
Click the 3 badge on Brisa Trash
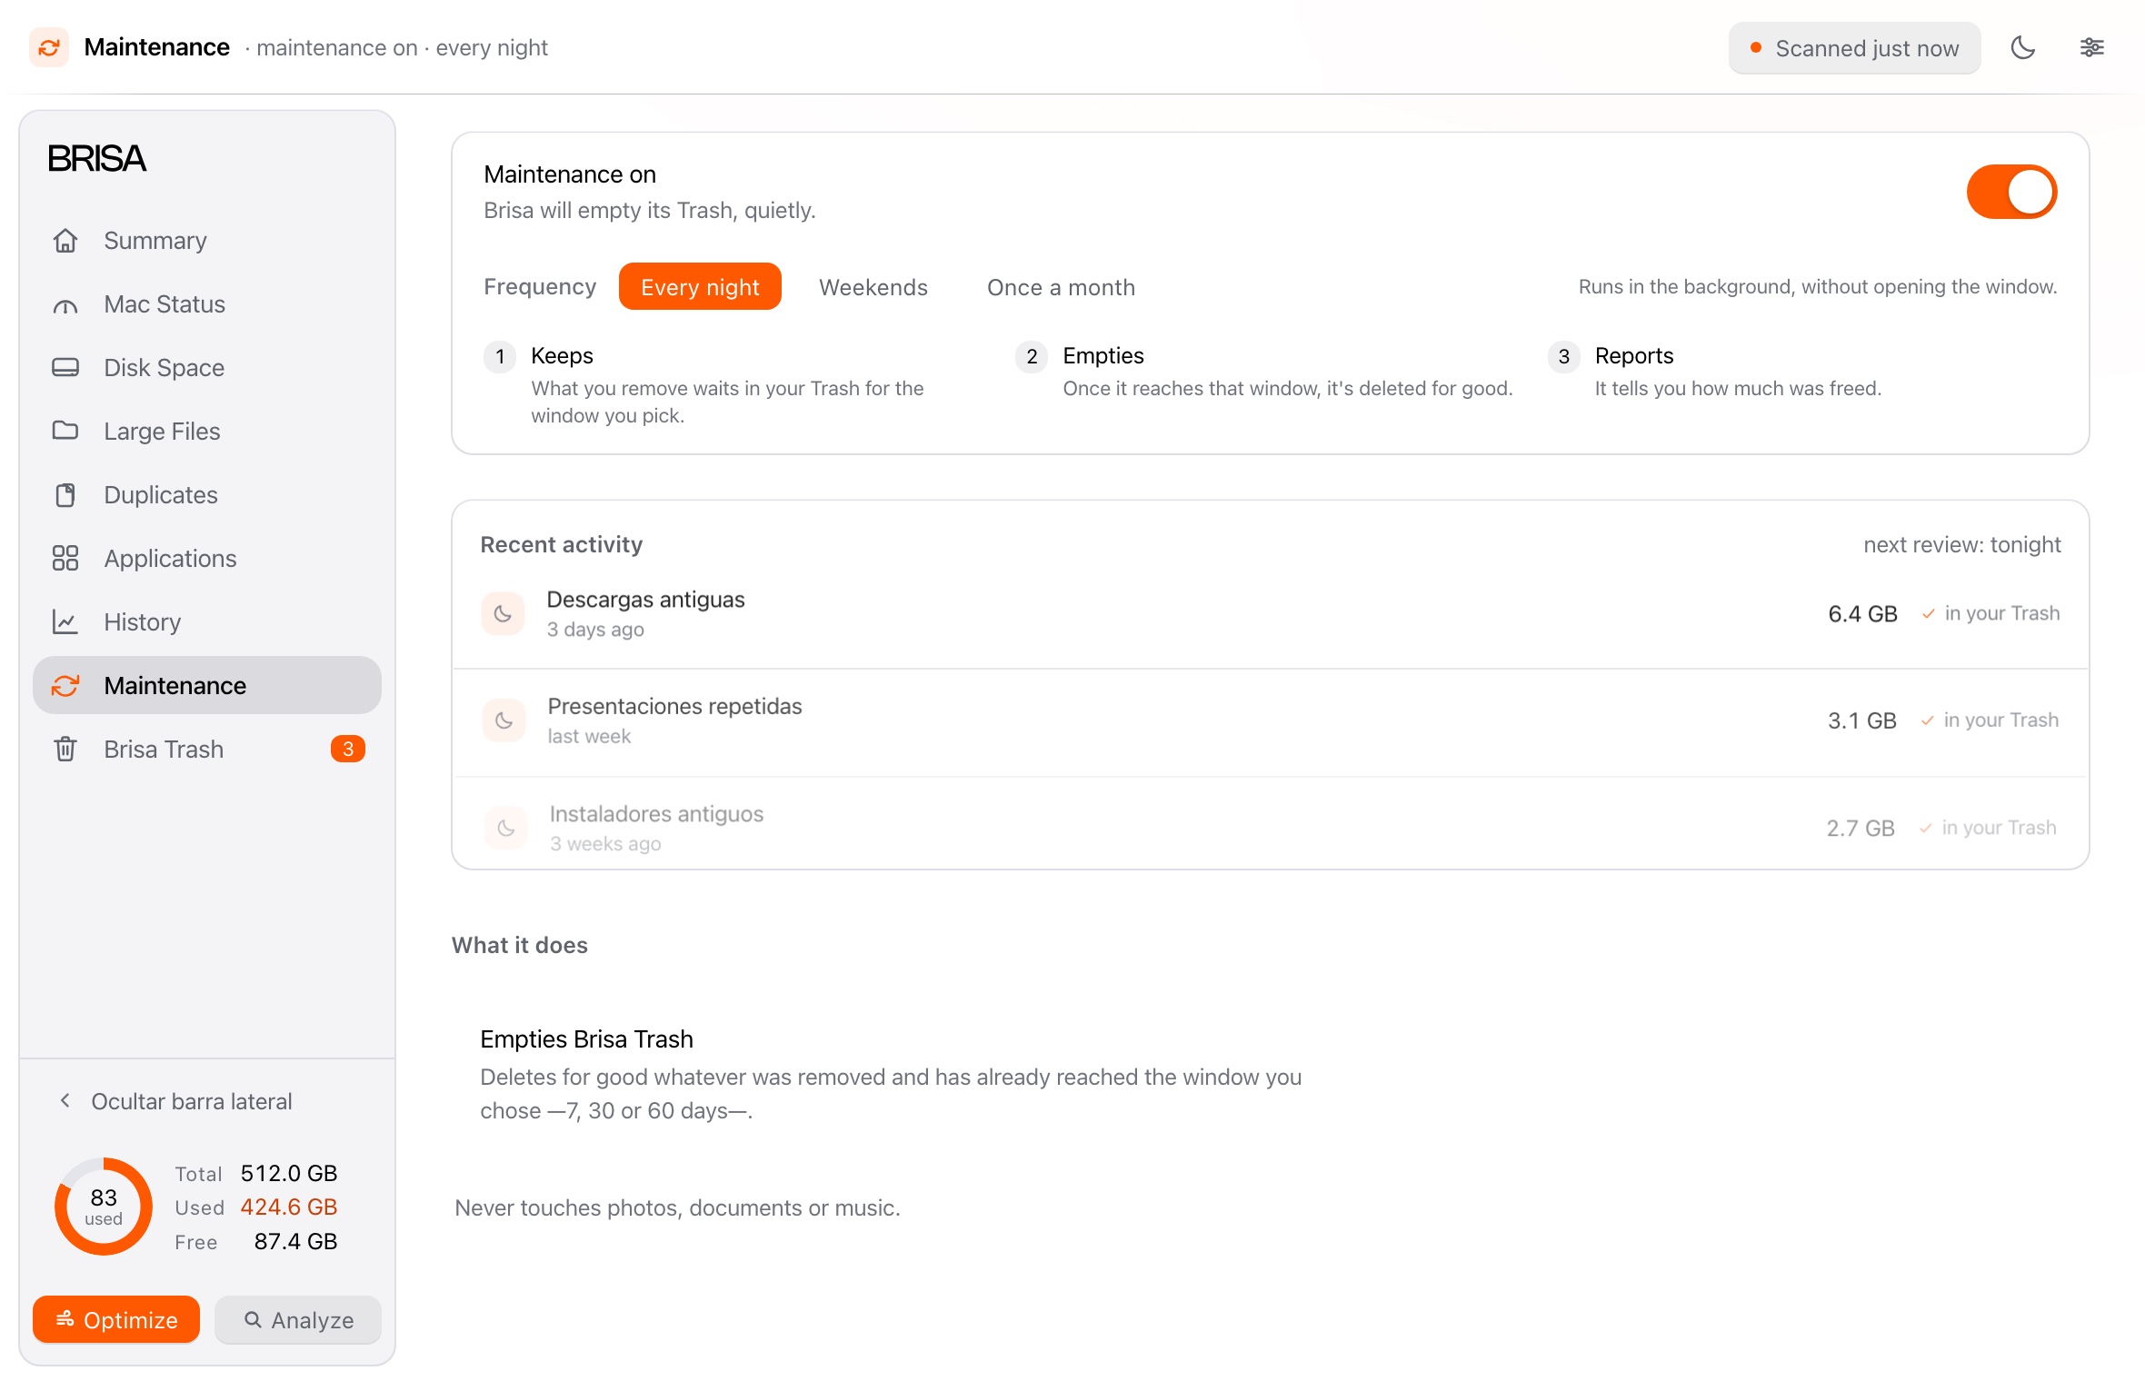coord(348,749)
